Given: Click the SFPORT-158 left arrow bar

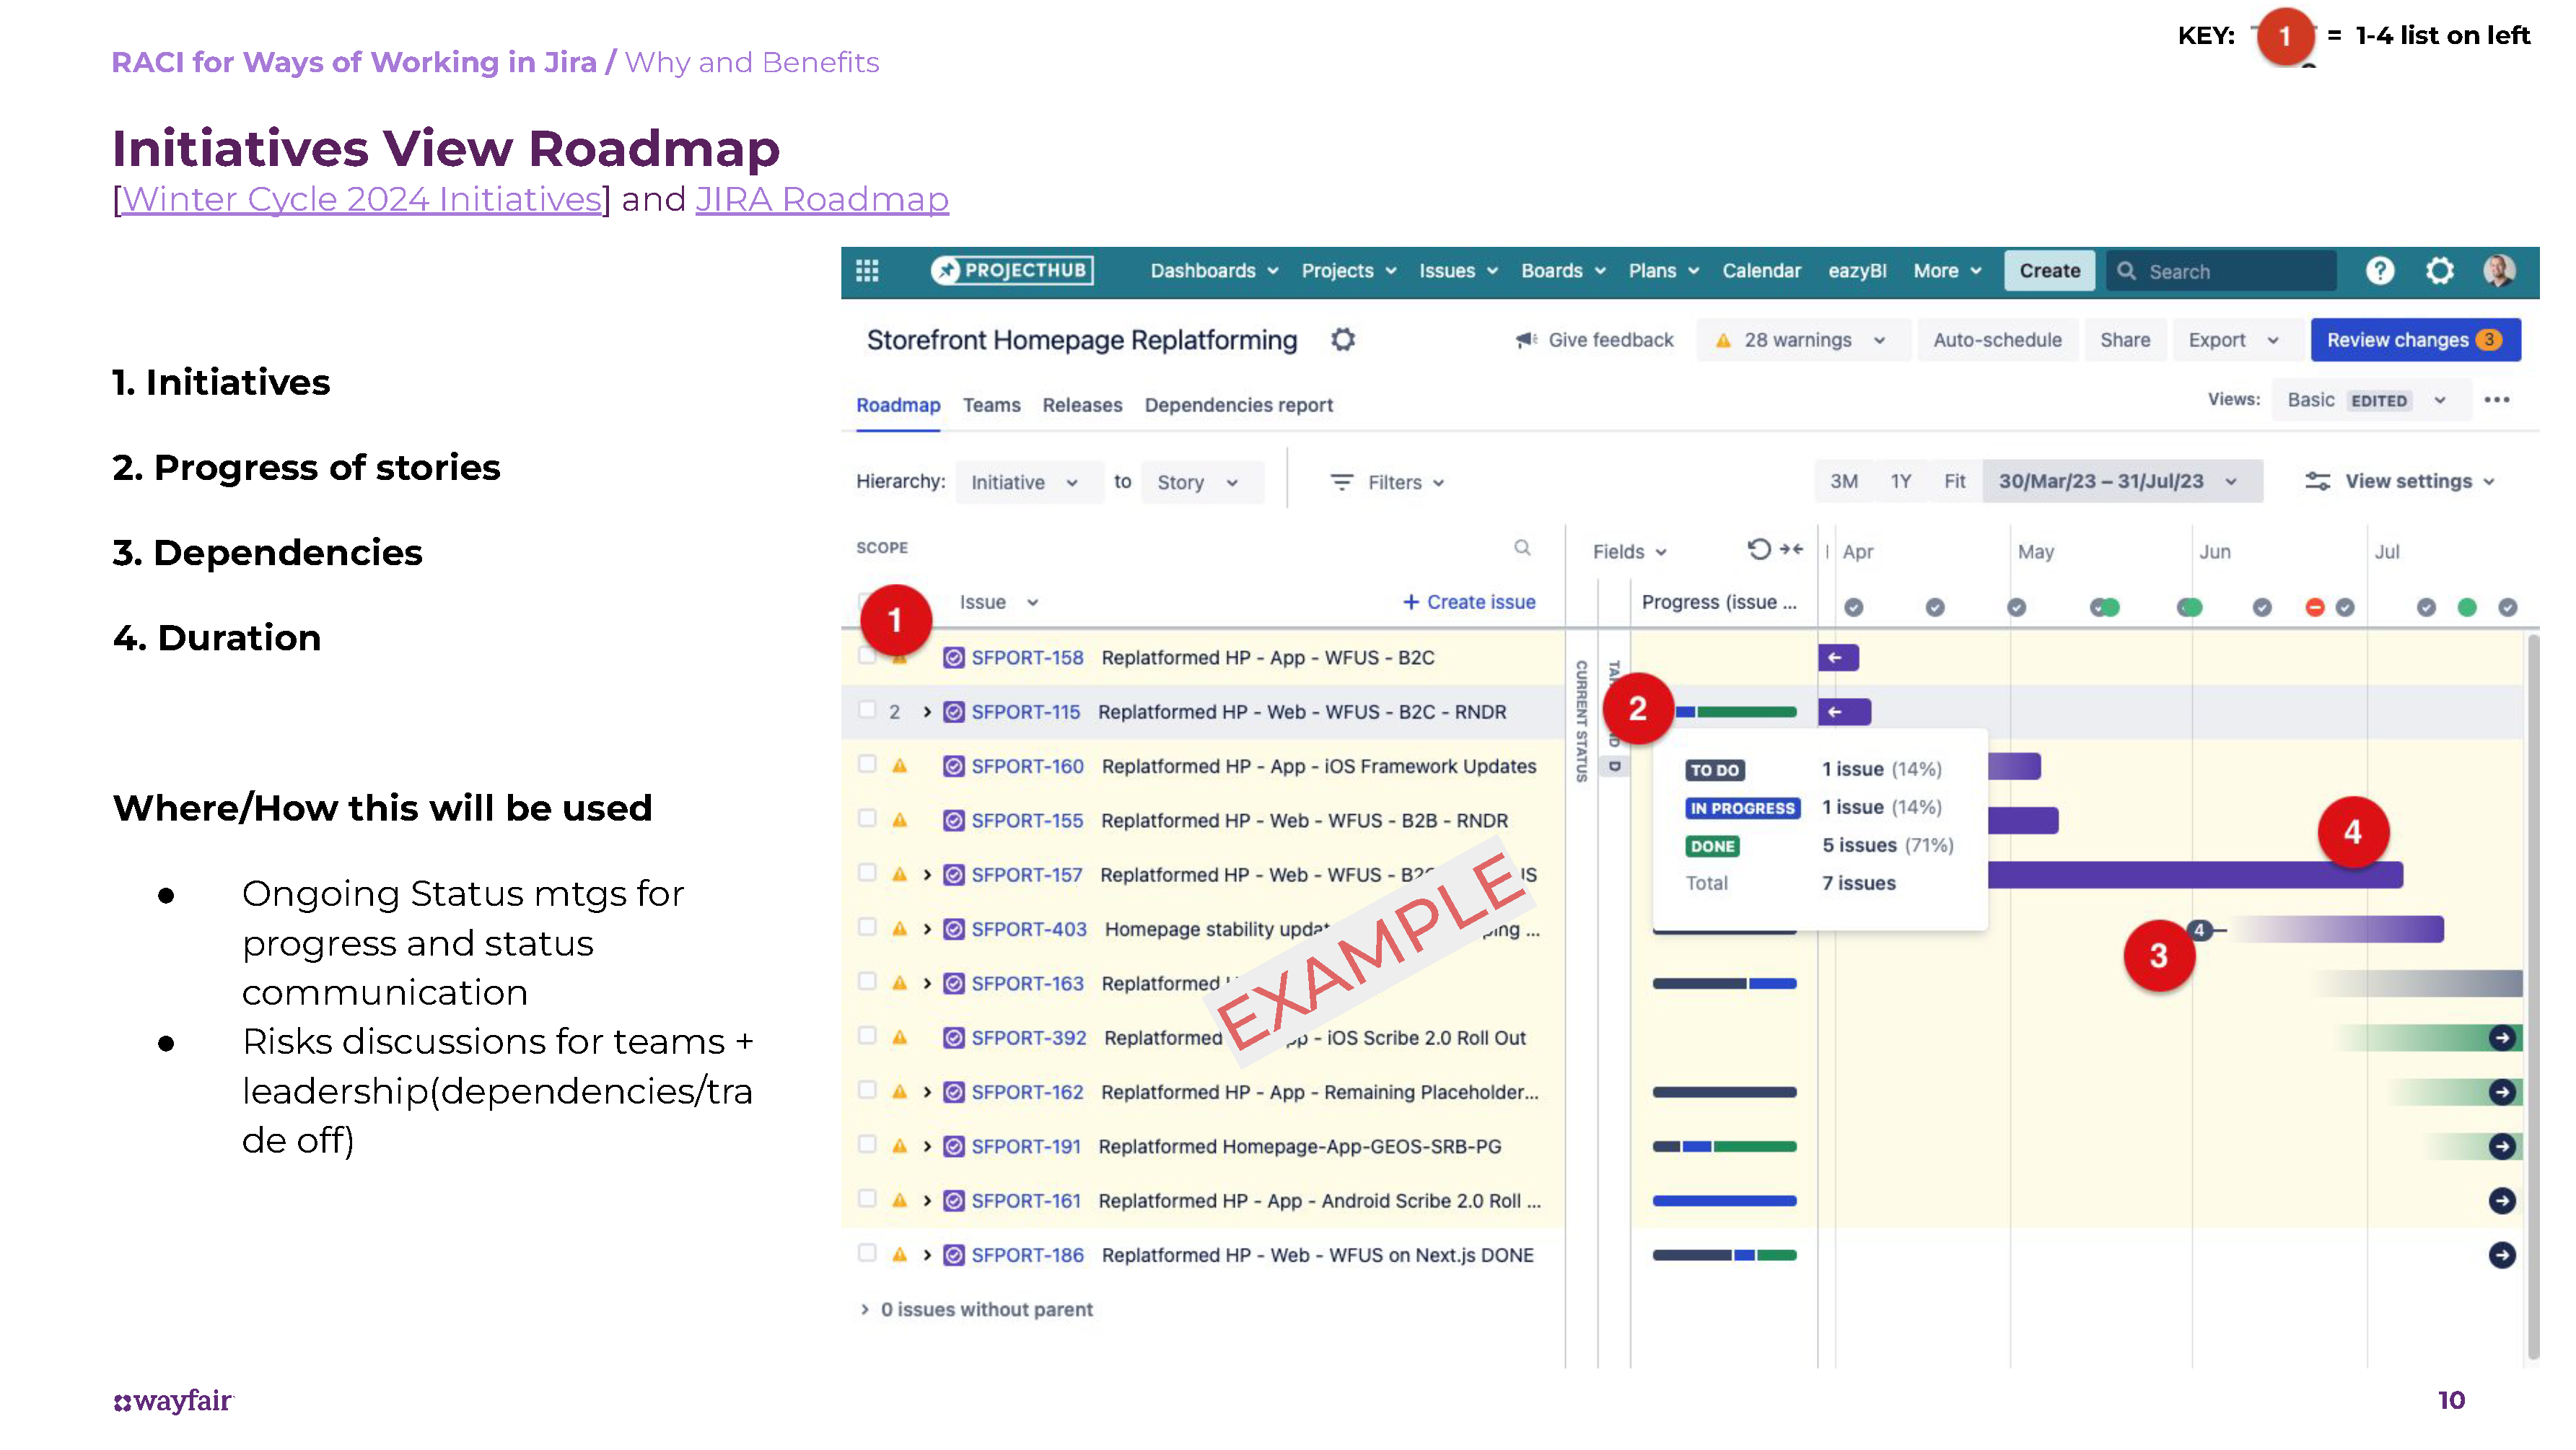Looking at the screenshot, I should click(x=1838, y=657).
